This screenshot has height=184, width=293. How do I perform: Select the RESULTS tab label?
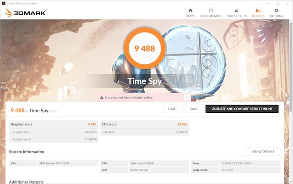(x=258, y=16)
